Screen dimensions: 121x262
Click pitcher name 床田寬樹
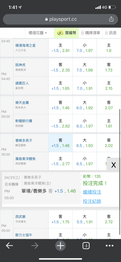tap(20, 163)
